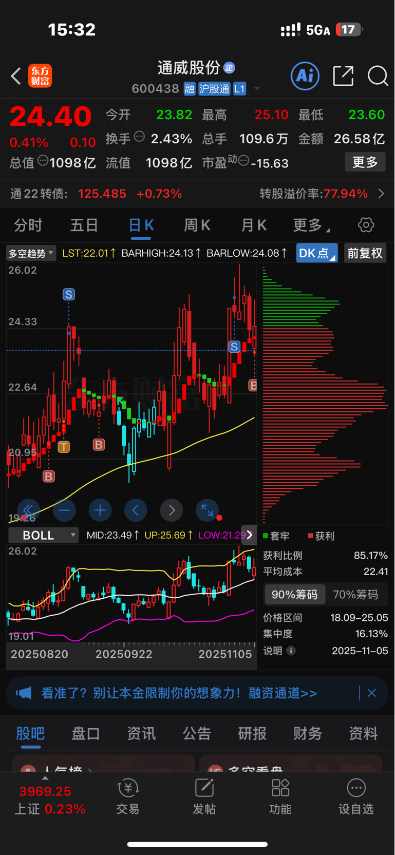Viewport: 395px width, 855px height.
Task: Zoom out chart with minus icon
Action: pyautogui.click(x=64, y=510)
